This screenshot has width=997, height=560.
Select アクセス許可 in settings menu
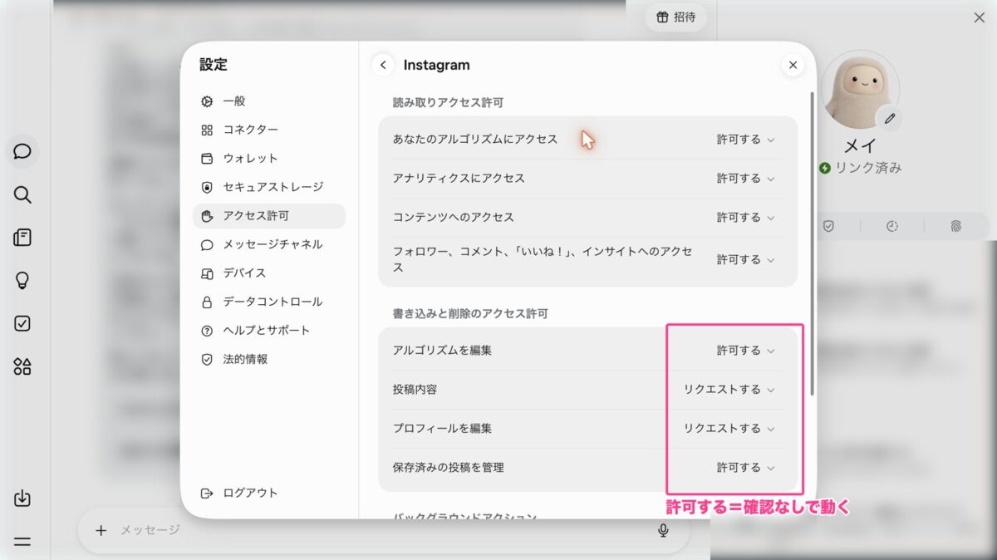point(269,216)
